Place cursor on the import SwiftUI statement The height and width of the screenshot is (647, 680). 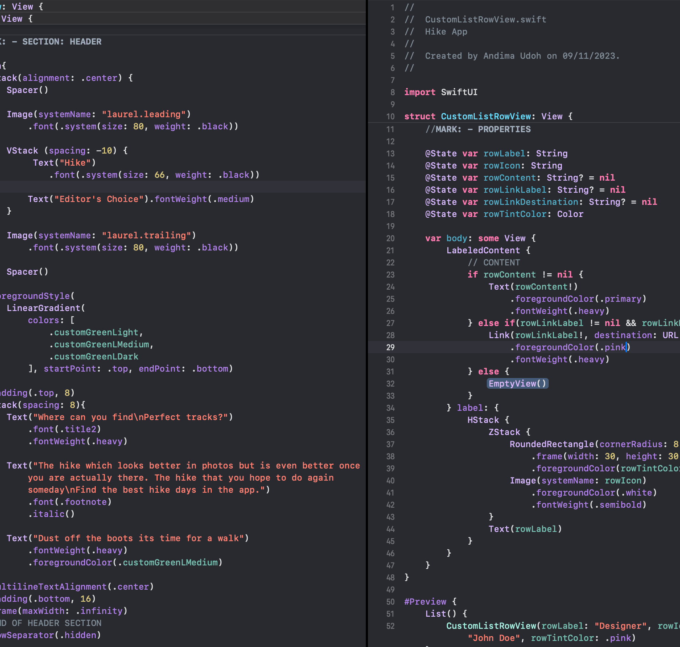[x=441, y=92]
